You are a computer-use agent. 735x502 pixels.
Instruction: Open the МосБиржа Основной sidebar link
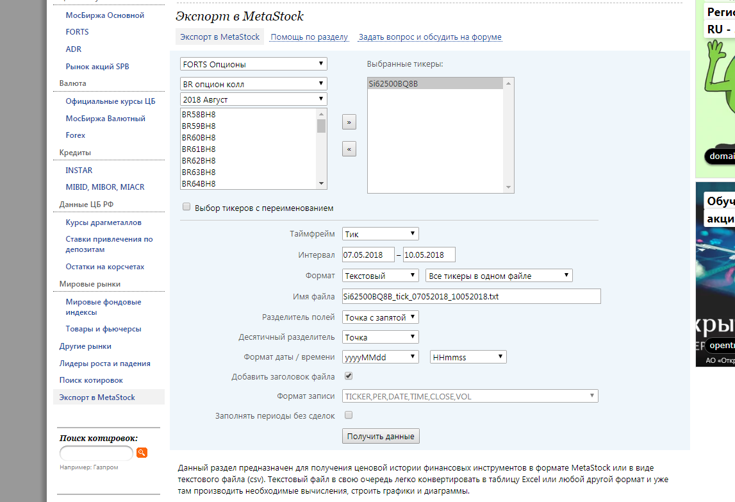[105, 15]
